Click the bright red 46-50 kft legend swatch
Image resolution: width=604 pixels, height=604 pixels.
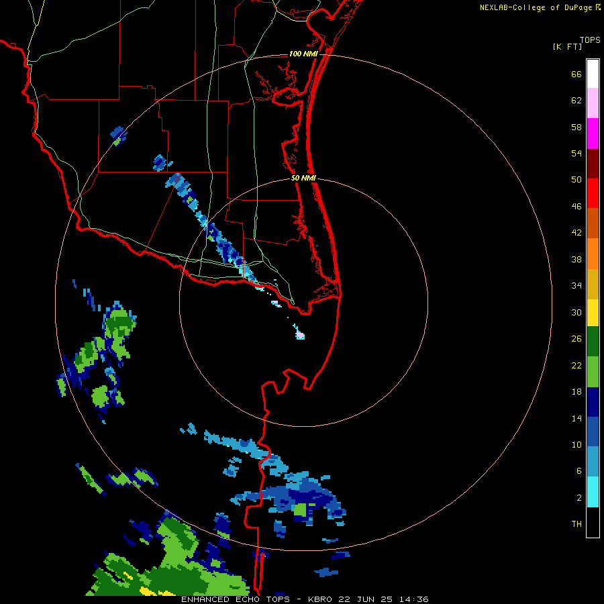(x=593, y=193)
